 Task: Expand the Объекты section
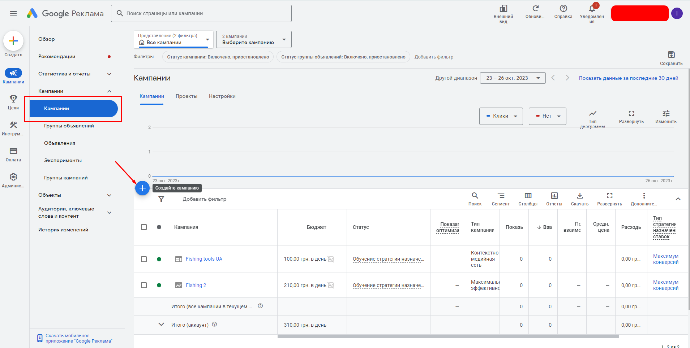click(109, 195)
